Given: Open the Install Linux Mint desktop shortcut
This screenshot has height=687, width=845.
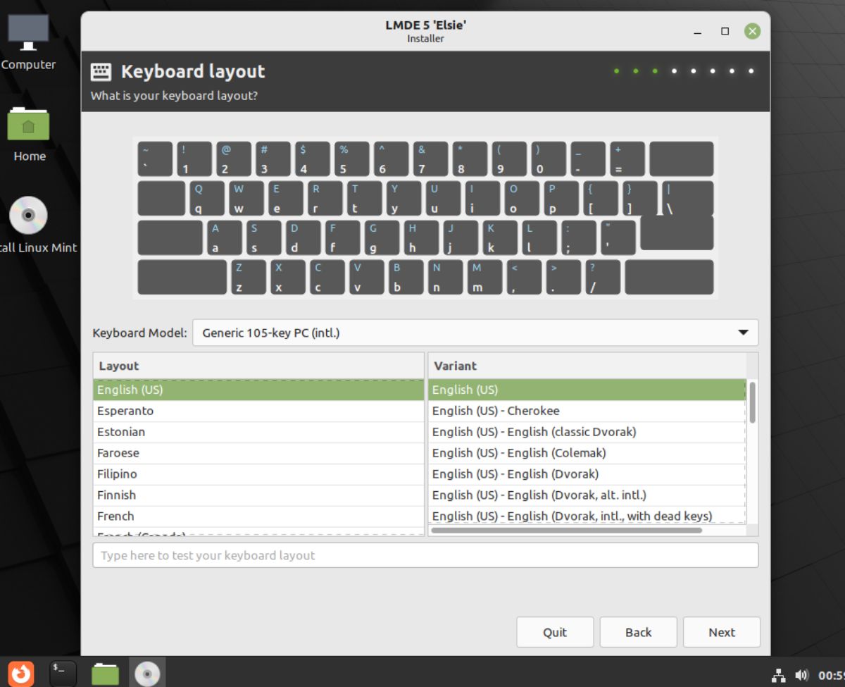Looking at the screenshot, I should tap(28, 215).
